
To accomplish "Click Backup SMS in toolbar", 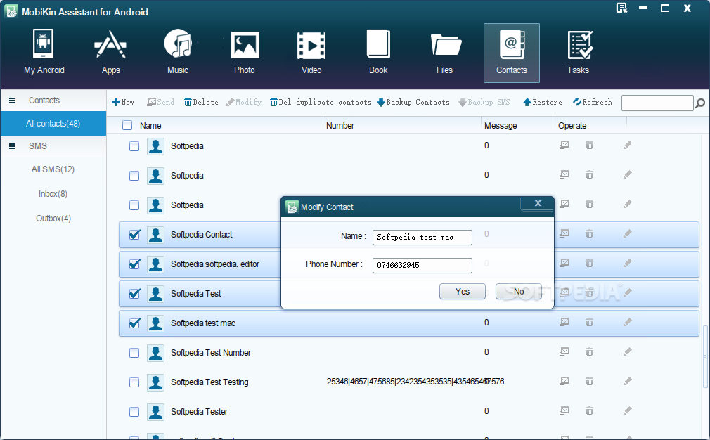I will click(484, 103).
